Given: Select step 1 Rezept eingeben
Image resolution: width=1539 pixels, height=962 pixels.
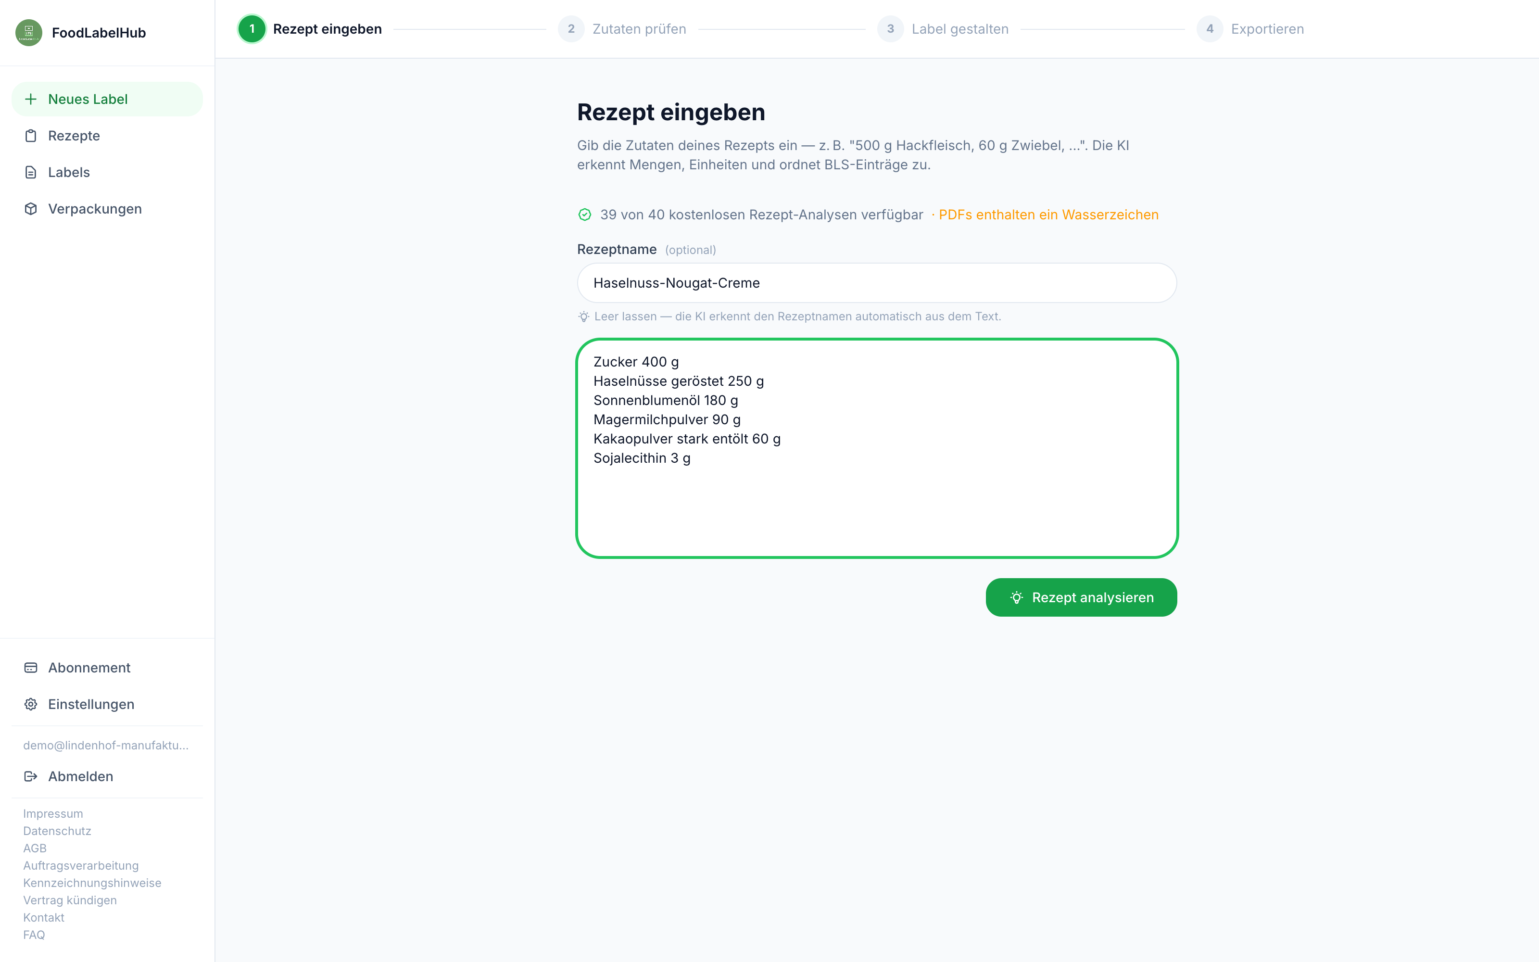Looking at the screenshot, I should coord(310,29).
